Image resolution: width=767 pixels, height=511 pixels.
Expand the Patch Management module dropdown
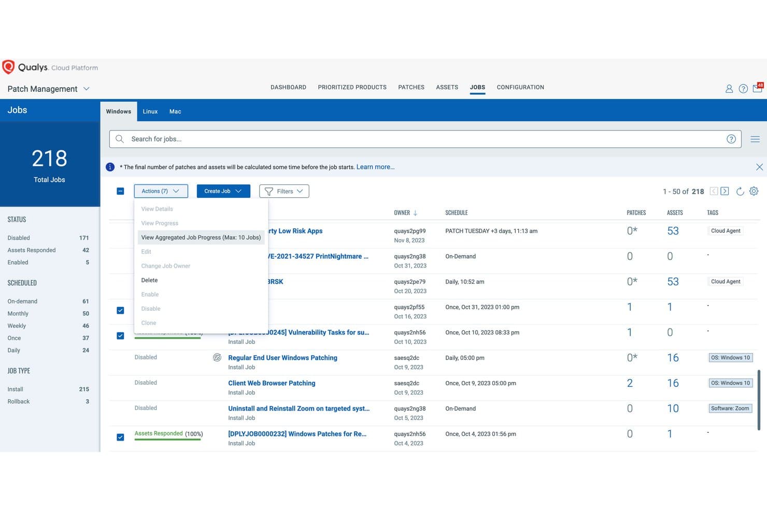coord(87,89)
